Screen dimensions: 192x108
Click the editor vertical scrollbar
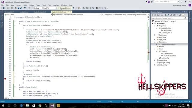click(148, 58)
